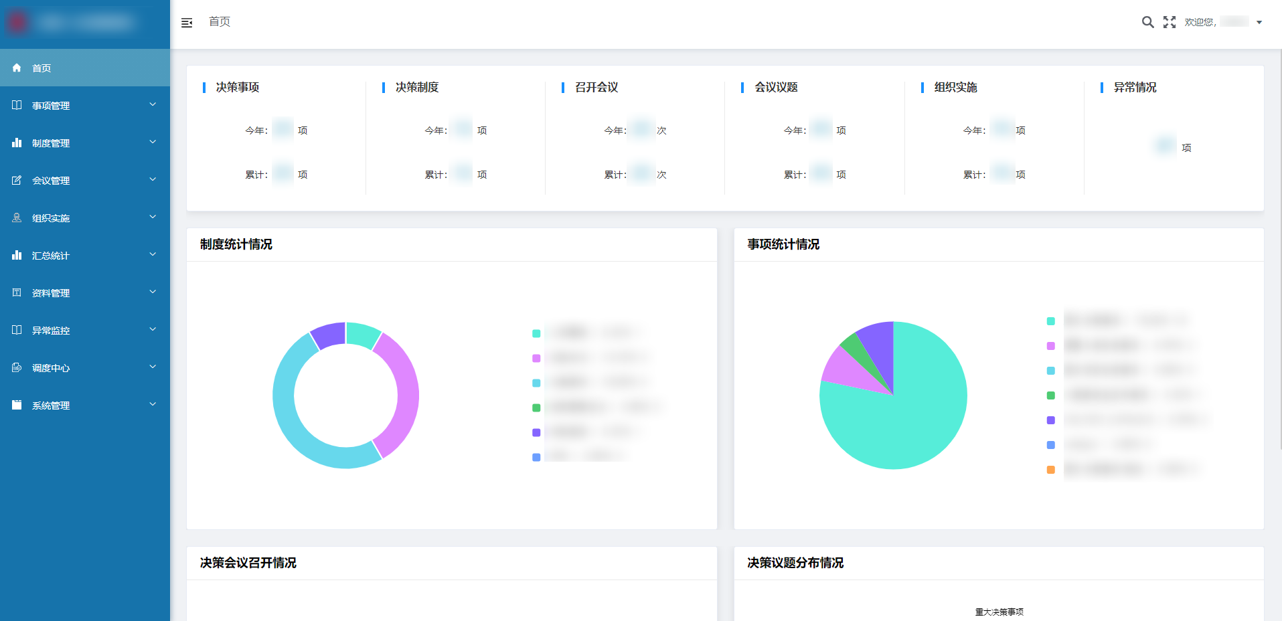Expand 制度管理 menu chevron

(x=153, y=142)
